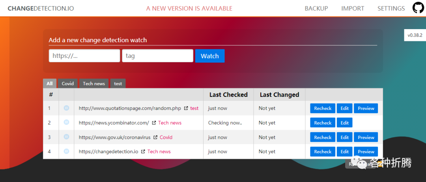
Task: Click the Watch button
Action: click(x=210, y=56)
